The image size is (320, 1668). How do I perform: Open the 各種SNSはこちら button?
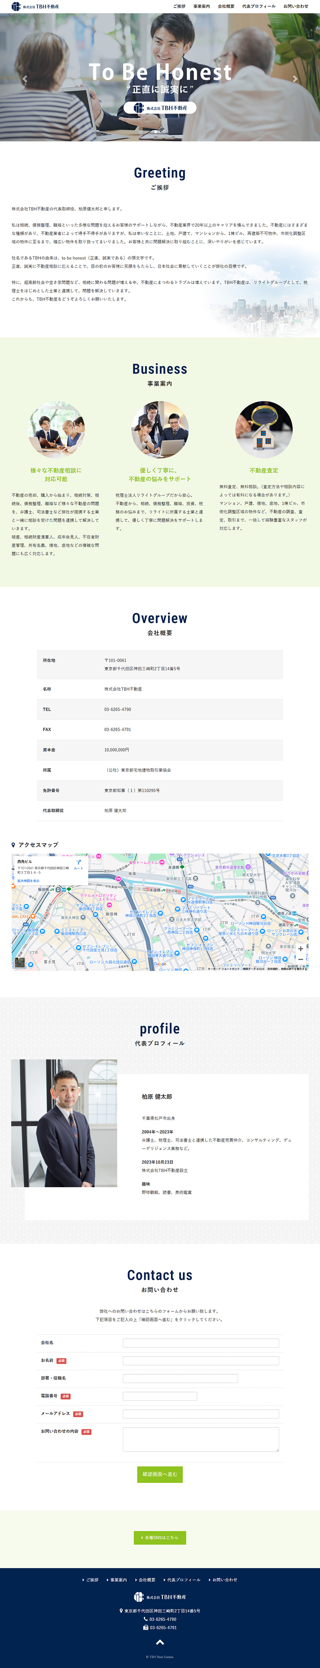160,1537
